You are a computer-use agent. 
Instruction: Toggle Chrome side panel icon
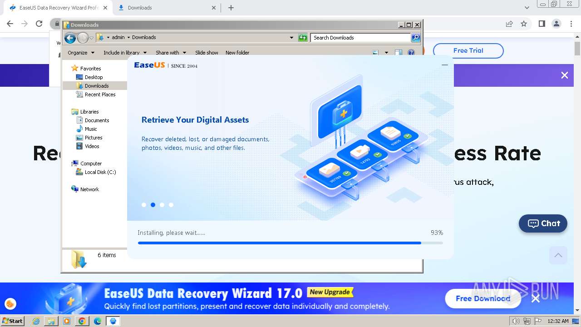click(542, 24)
